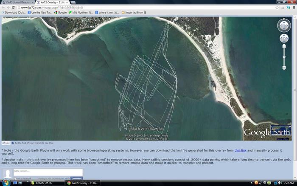Image resolution: width=297 pixels, height=186 pixels.
Task: Open the Chrome menu hamburger icon
Action: pos(294,8)
